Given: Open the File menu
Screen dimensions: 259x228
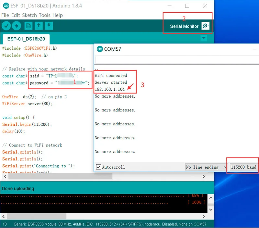Looking at the screenshot, I should point(5,15).
